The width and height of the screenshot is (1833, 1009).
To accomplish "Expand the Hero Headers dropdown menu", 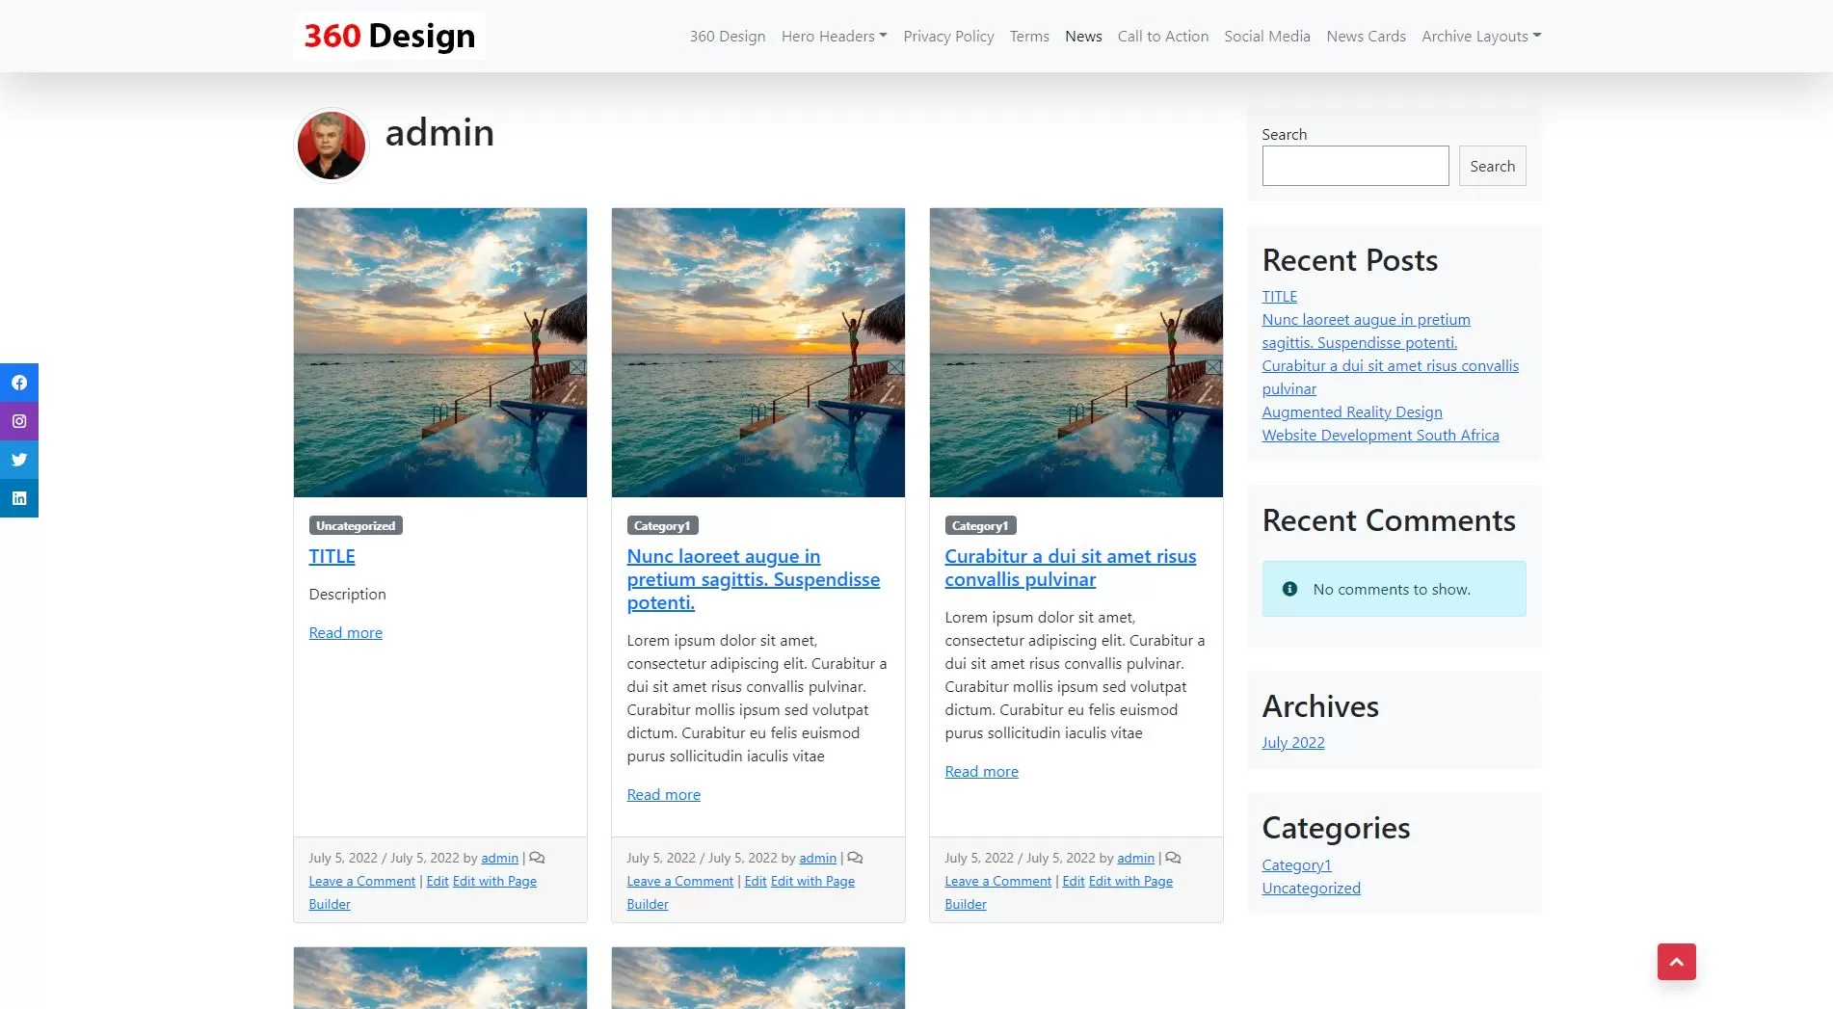I will pyautogui.click(x=834, y=36).
